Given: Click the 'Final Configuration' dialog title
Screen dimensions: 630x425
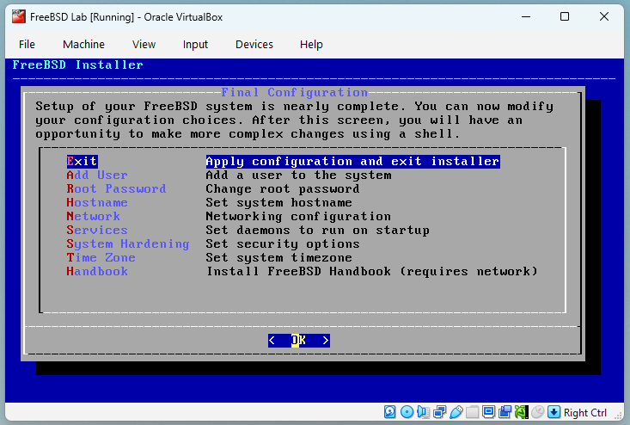Looking at the screenshot, I should tap(295, 92).
